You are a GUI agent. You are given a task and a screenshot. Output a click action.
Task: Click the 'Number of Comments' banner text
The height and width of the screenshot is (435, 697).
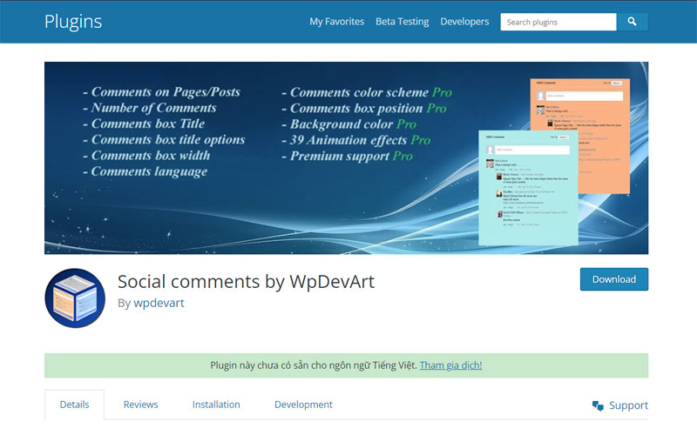149,108
